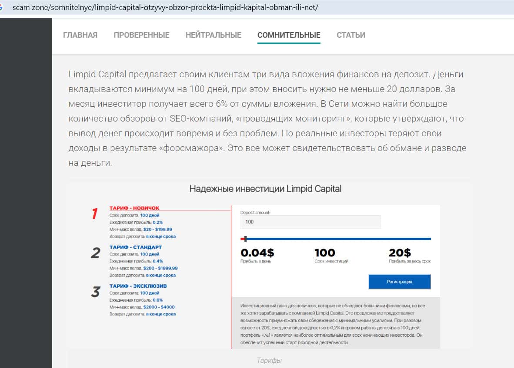This screenshot has height=368, width=514.
Task: Select ТАРИФ - ЭКСКЛЮЗИВ heading
Action: tap(138, 286)
